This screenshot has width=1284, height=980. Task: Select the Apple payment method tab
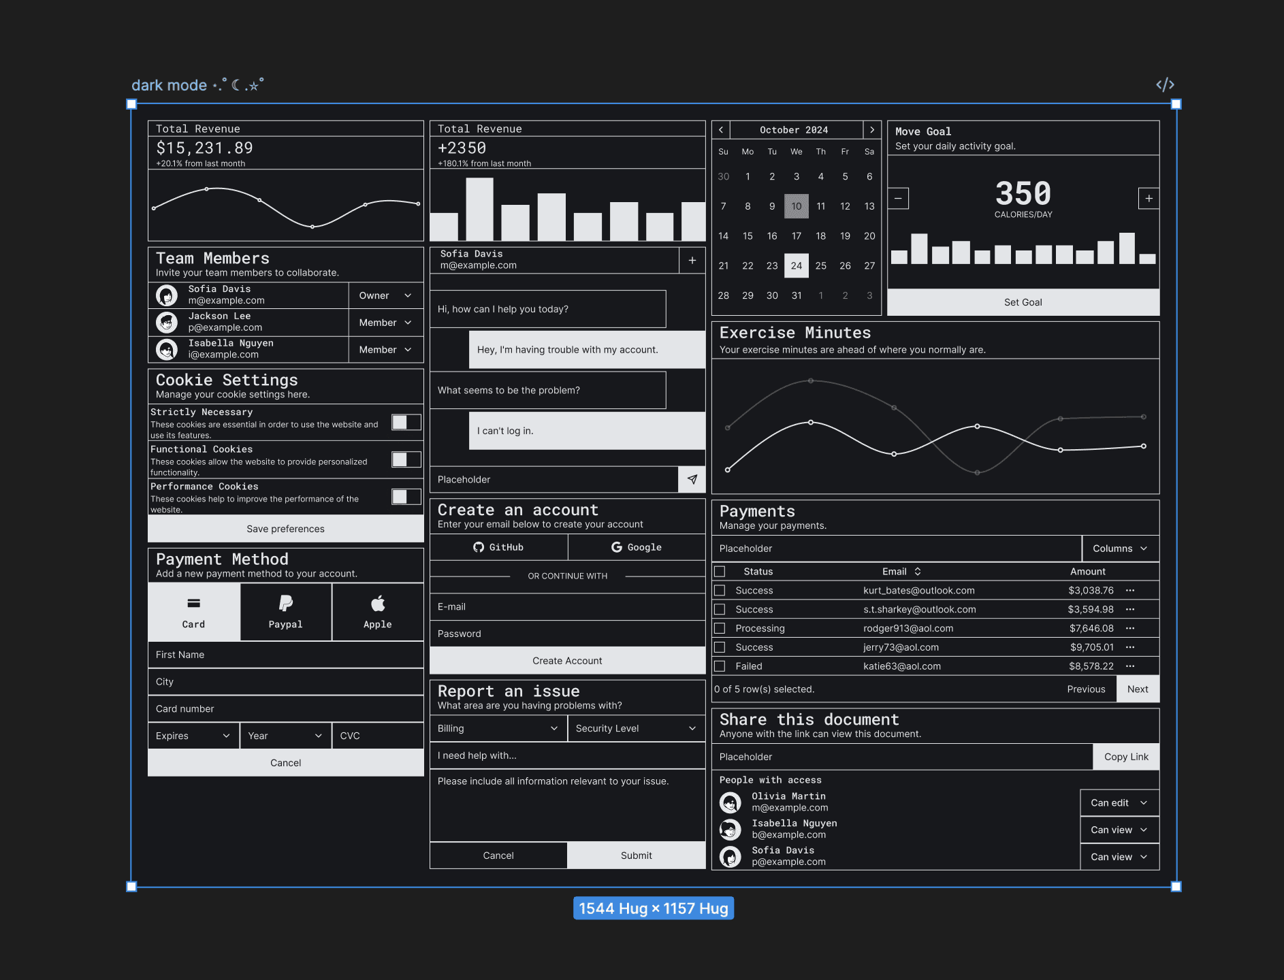click(x=377, y=611)
